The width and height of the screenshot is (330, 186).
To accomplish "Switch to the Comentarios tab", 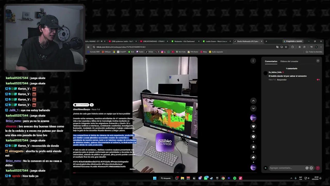I will (x=271, y=61).
